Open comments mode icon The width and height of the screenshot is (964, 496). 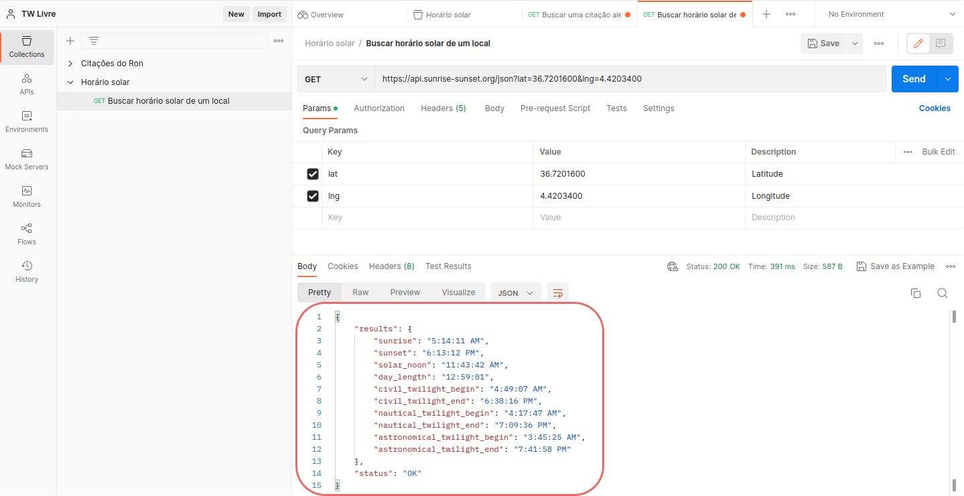pyautogui.click(x=941, y=44)
